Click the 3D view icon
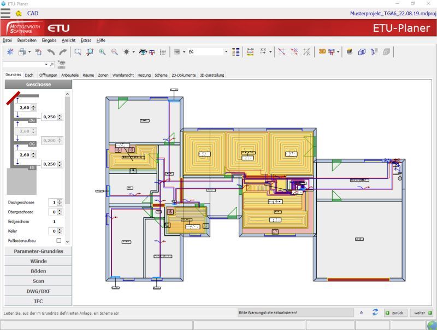The image size is (437, 330). pyautogui.click(x=322, y=51)
